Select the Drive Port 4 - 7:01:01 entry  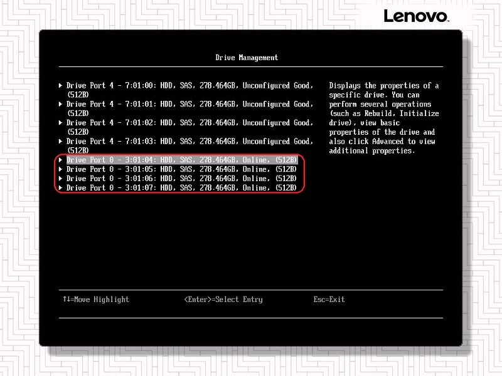(188, 105)
